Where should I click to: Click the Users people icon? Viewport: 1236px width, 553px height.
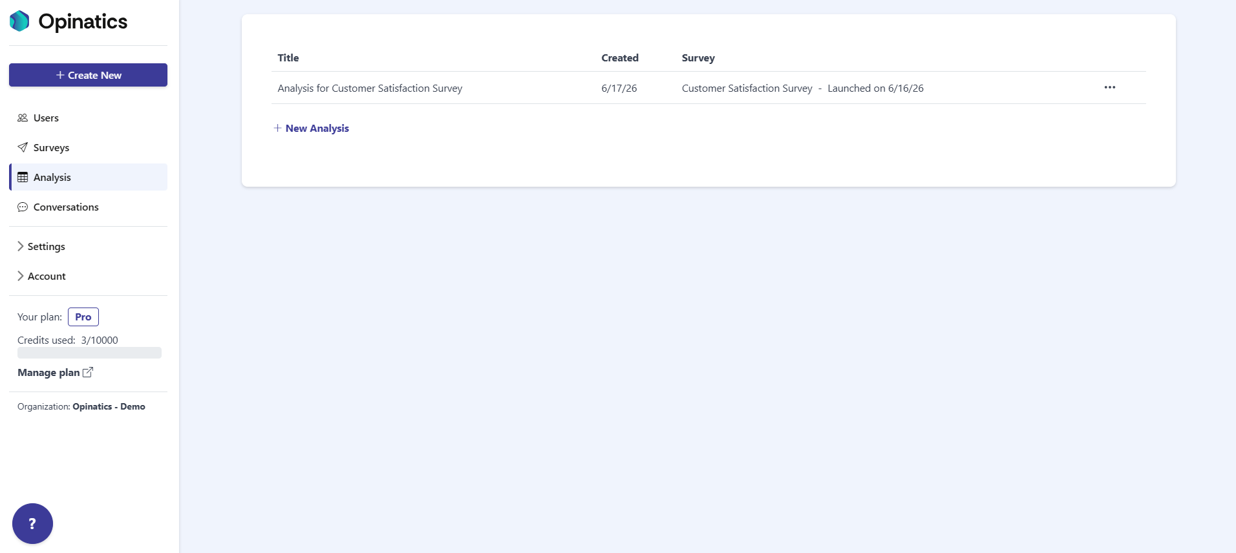coord(23,118)
